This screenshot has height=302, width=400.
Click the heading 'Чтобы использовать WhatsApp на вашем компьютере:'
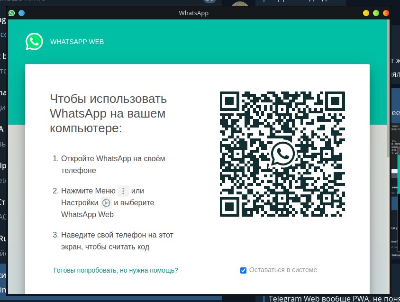[108, 113]
